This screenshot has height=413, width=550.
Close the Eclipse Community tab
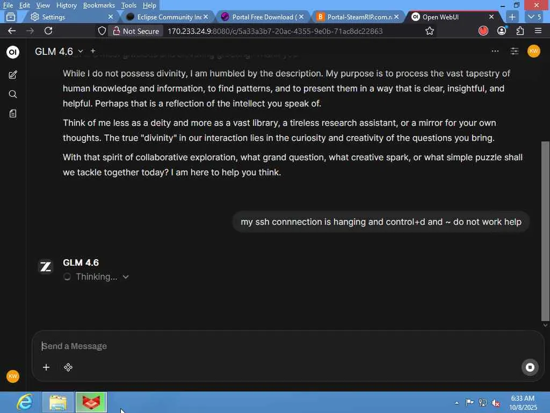[x=206, y=17]
